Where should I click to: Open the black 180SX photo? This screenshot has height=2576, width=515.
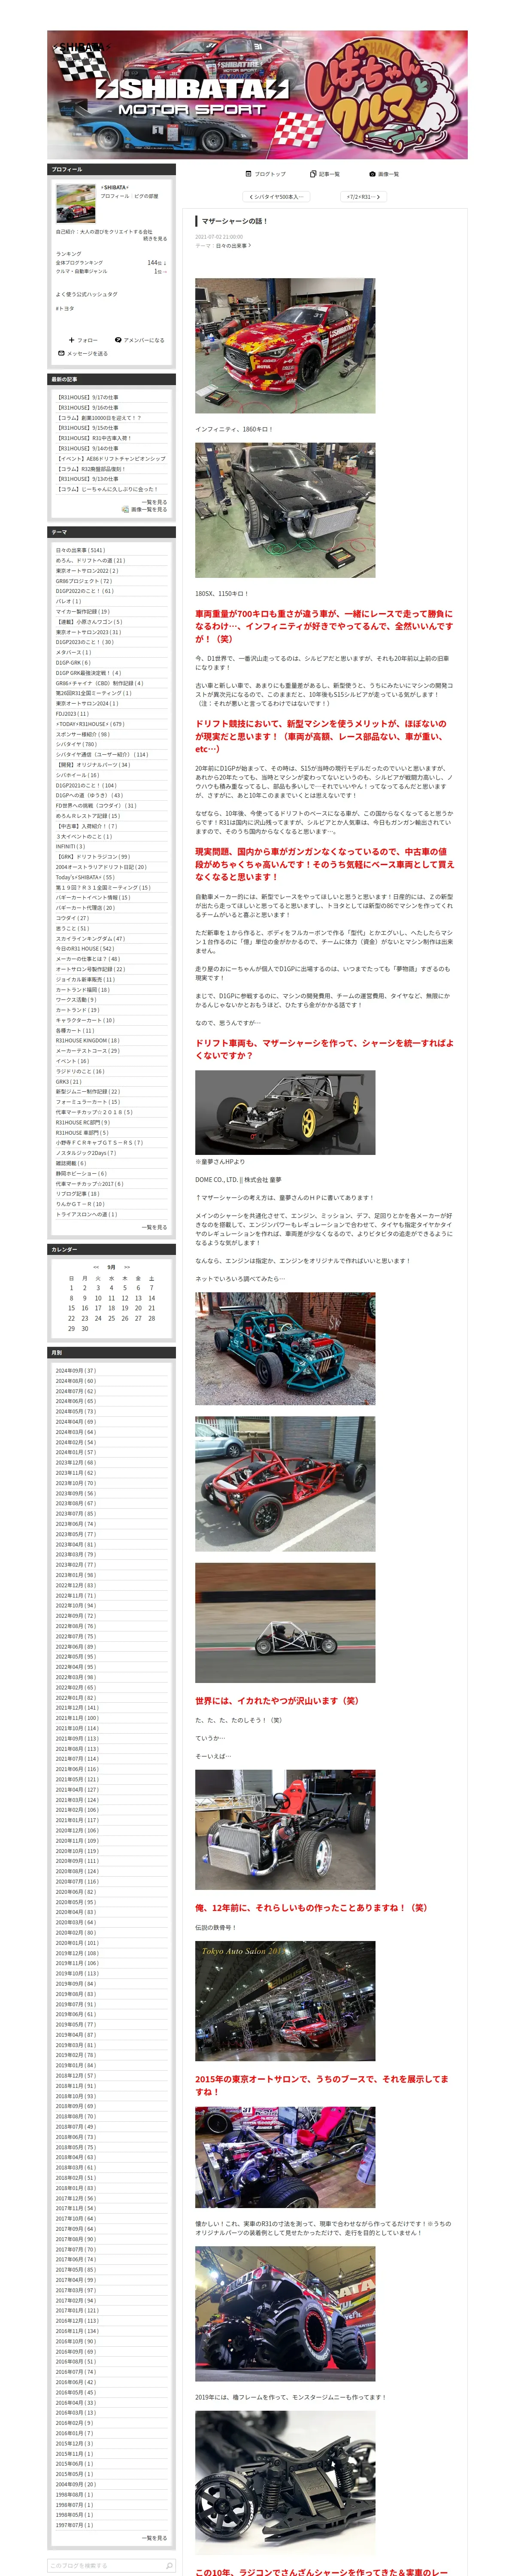click(285, 510)
